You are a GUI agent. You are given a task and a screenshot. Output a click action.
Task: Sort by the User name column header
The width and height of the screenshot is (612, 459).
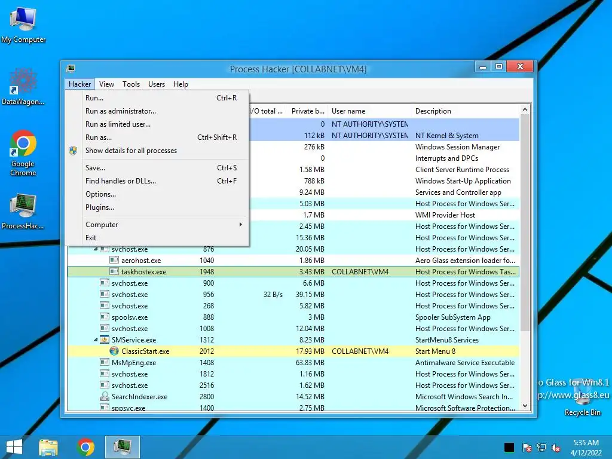point(369,111)
